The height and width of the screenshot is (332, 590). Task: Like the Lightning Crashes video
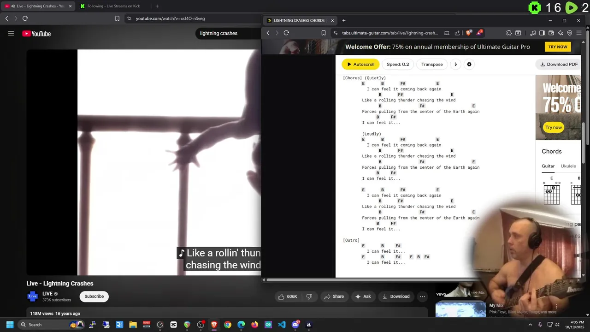[x=288, y=296]
